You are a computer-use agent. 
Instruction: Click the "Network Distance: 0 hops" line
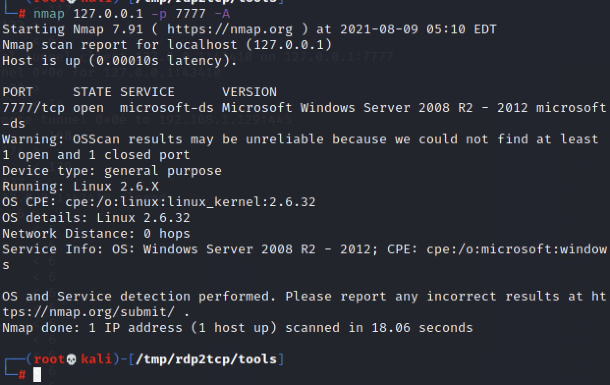click(96, 234)
